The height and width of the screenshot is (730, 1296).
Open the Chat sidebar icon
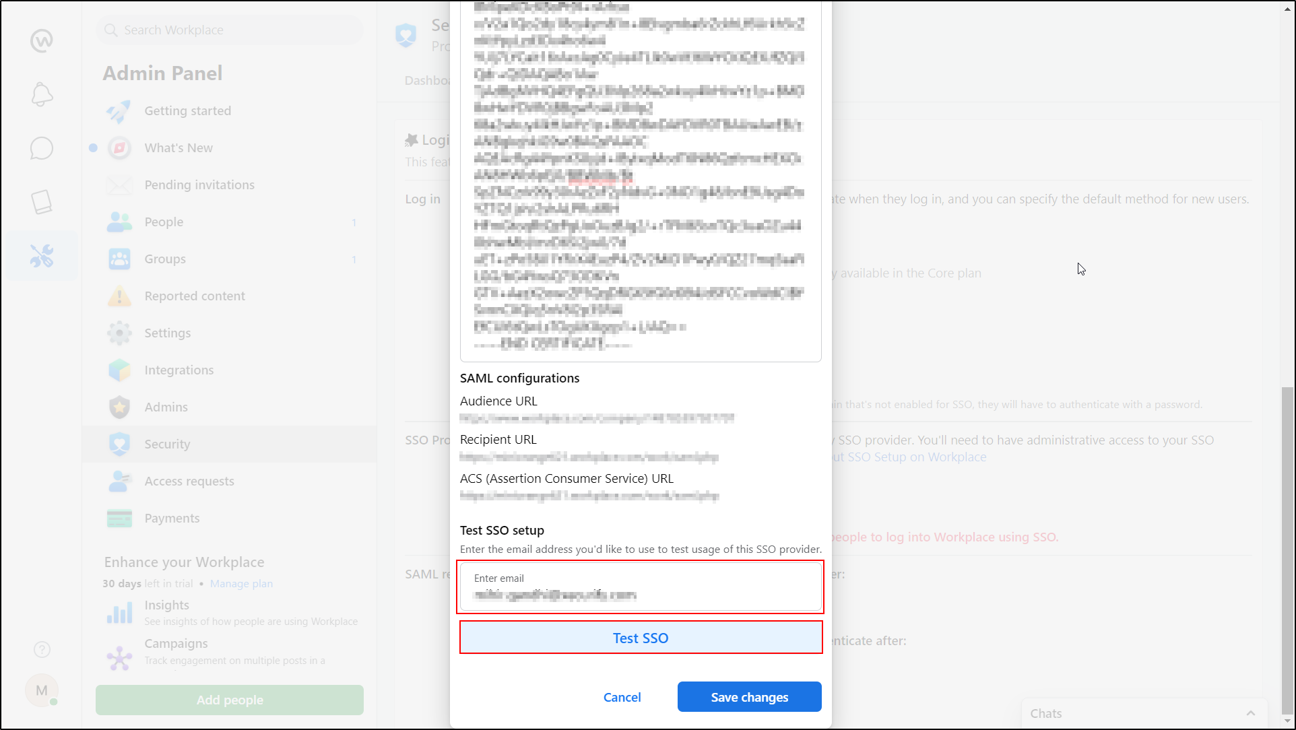[x=41, y=148]
